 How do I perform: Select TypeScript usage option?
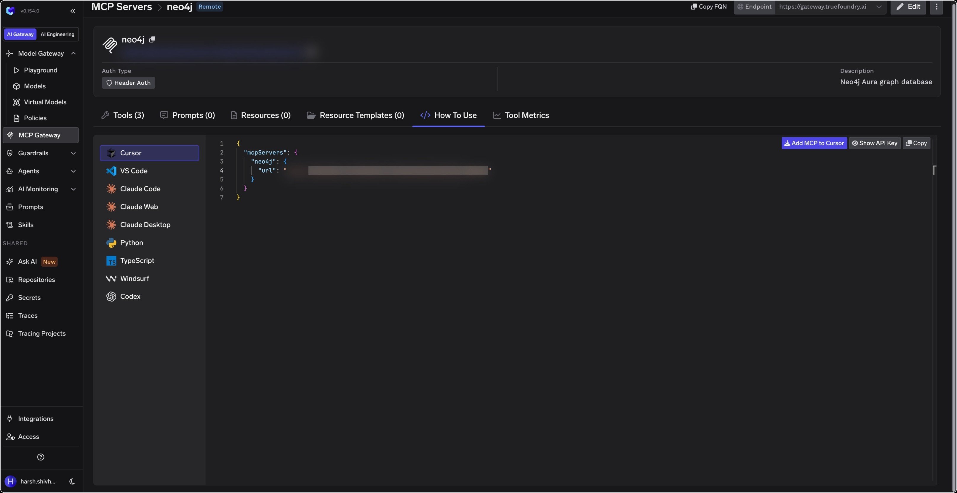[149, 261]
